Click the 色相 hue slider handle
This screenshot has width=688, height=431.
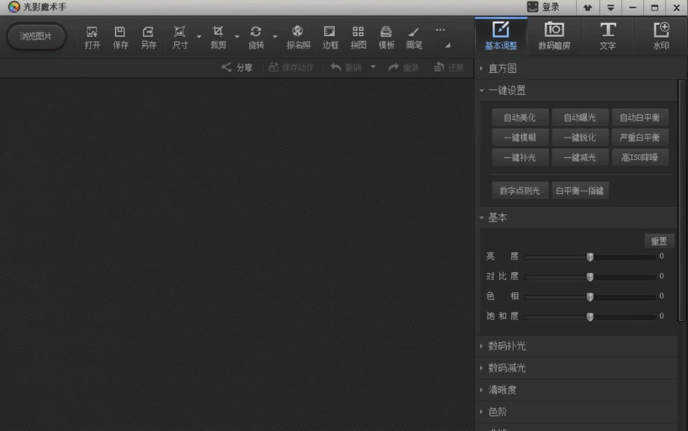coord(590,297)
